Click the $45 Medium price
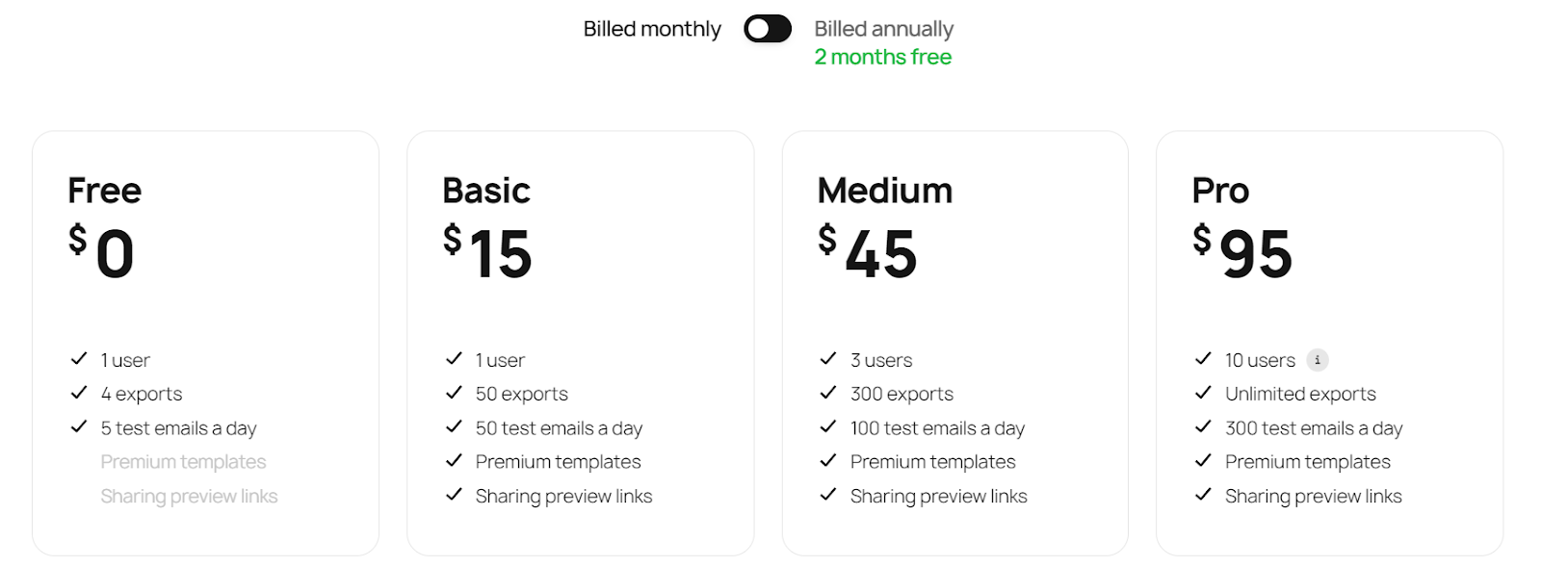Viewport: 1541px width, 567px height. [x=868, y=253]
